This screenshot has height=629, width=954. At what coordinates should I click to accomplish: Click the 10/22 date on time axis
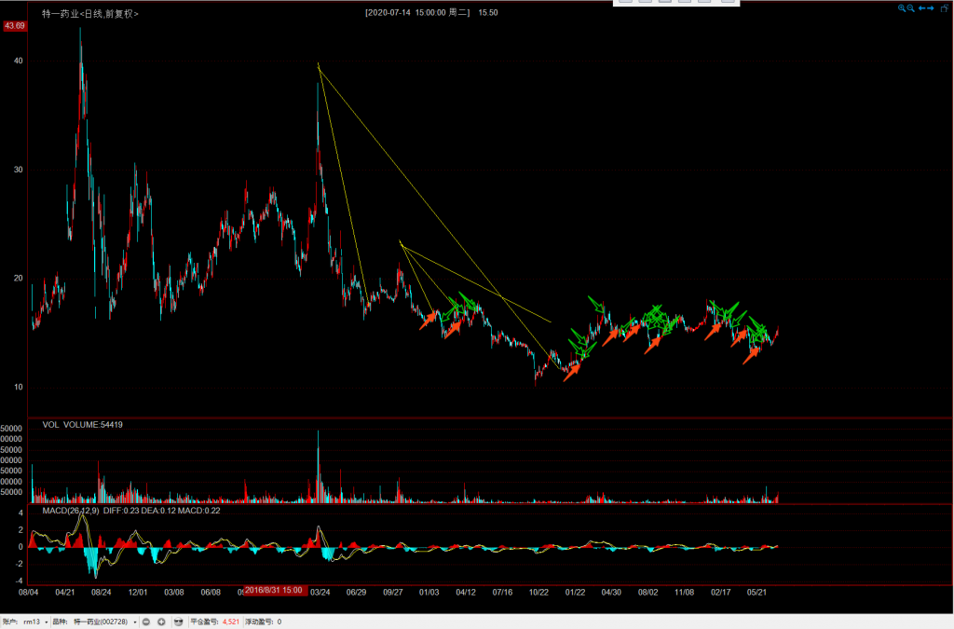coord(538,592)
